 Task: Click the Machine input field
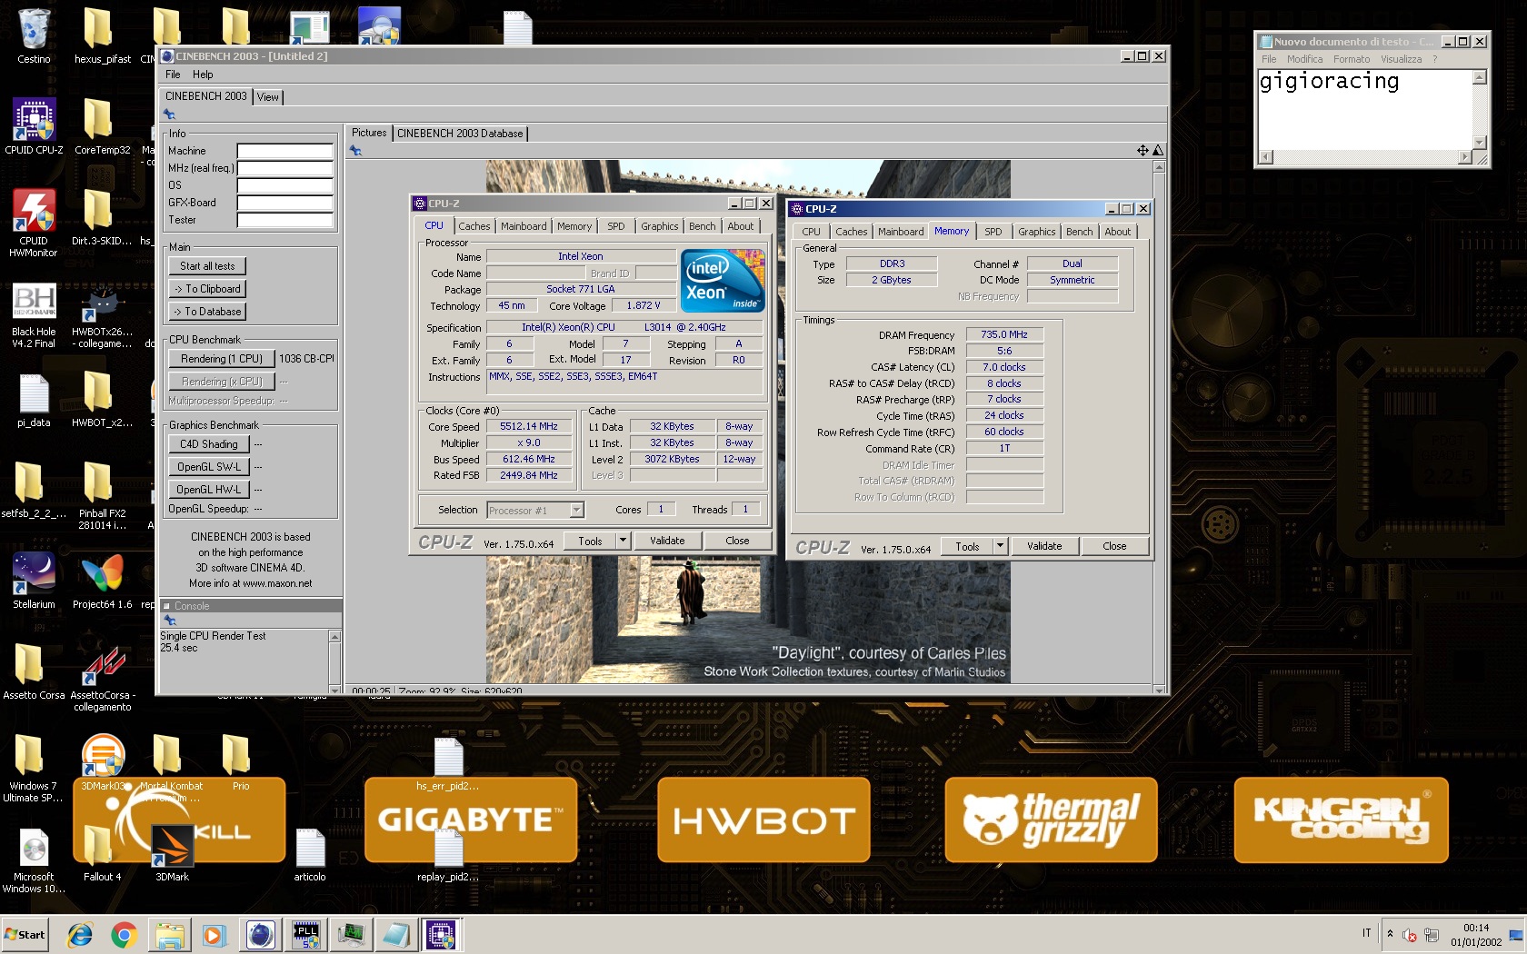click(285, 151)
